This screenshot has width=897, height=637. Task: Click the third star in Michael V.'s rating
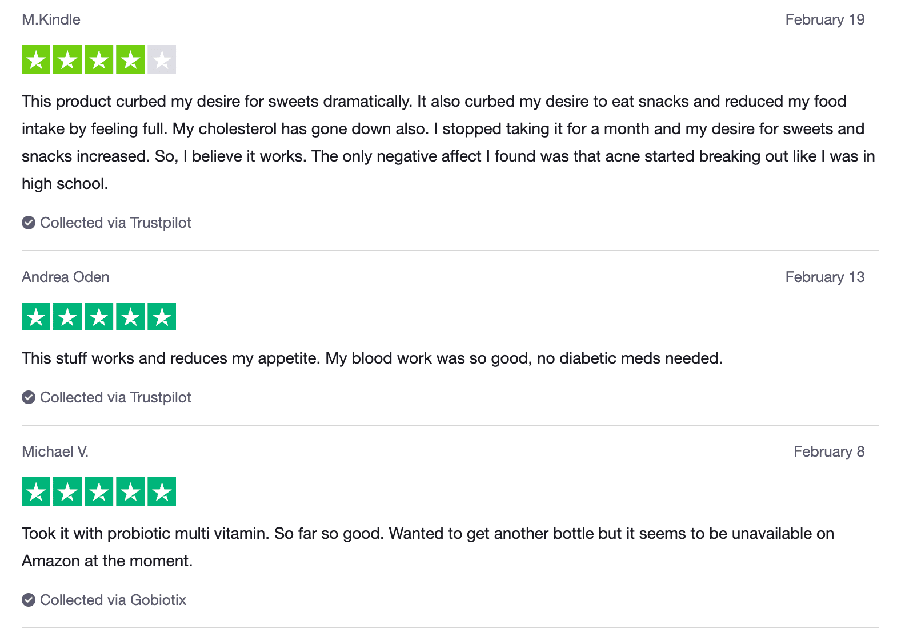point(99,491)
